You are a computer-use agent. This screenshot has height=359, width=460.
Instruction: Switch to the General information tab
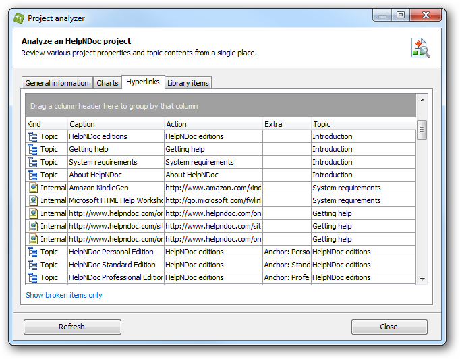pos(57,83)
